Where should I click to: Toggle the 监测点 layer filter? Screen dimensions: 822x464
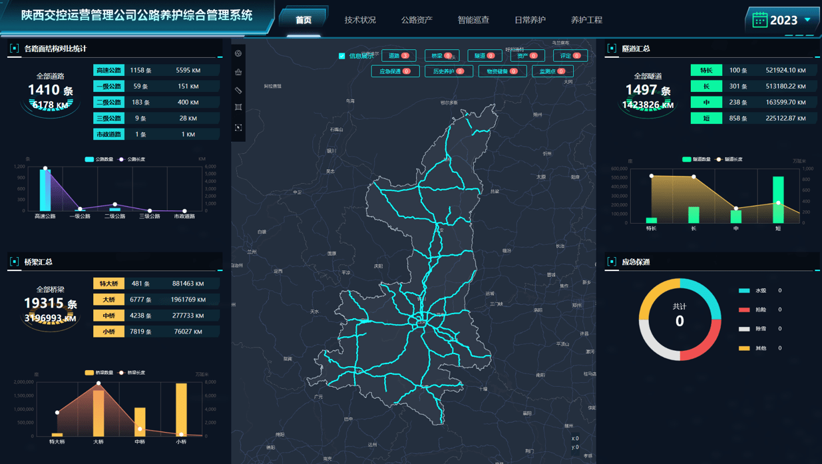(x=552, y=71)
